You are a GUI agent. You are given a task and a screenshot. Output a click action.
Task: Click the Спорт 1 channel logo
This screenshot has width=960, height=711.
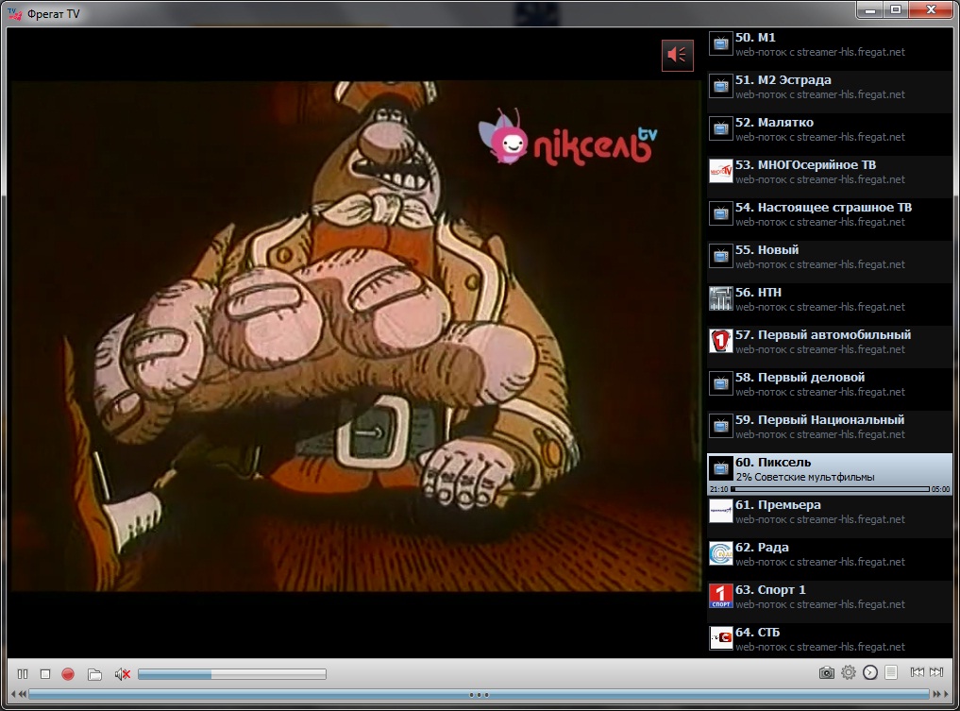pos(720,597)
